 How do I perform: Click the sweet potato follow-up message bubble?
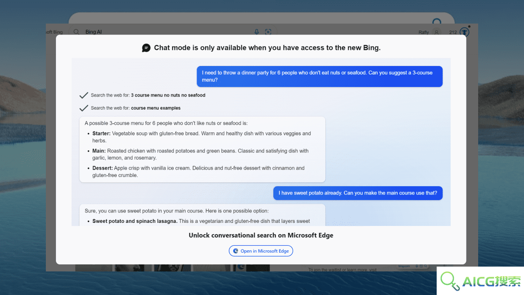pyautogui.click(x=358, y=193)
